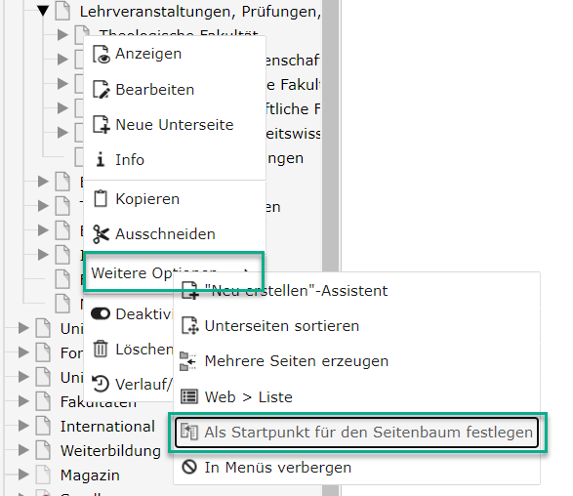This screenshot has height=496, width=573.
Task: Click the Kopieren clipboard icon
Action: point(101,199)
